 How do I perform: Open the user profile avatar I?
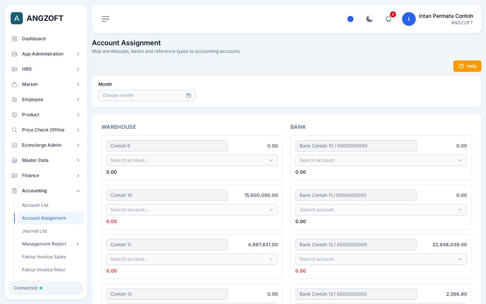tap(409, 19)
